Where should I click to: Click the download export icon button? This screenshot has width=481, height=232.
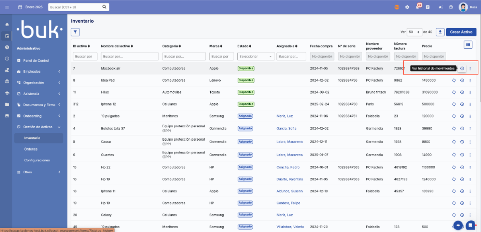click(440, 32)
